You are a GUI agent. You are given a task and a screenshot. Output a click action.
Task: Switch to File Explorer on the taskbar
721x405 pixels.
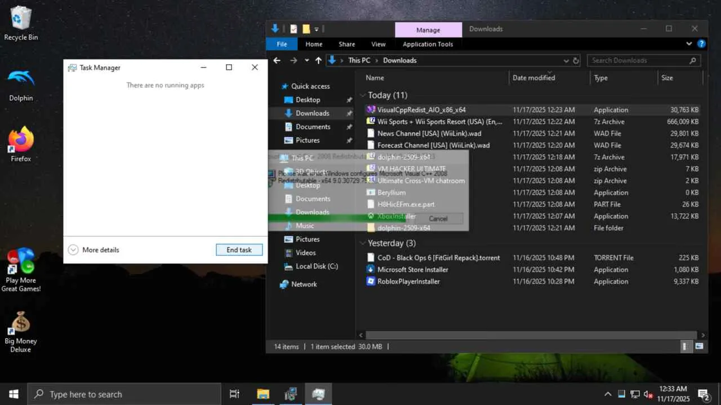pos(264,394)
